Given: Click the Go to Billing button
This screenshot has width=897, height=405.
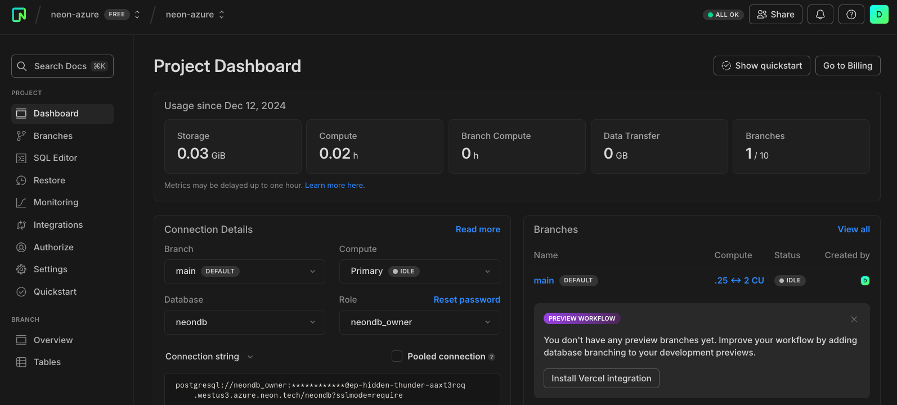Looking at the screenshot, I should 847,66.
